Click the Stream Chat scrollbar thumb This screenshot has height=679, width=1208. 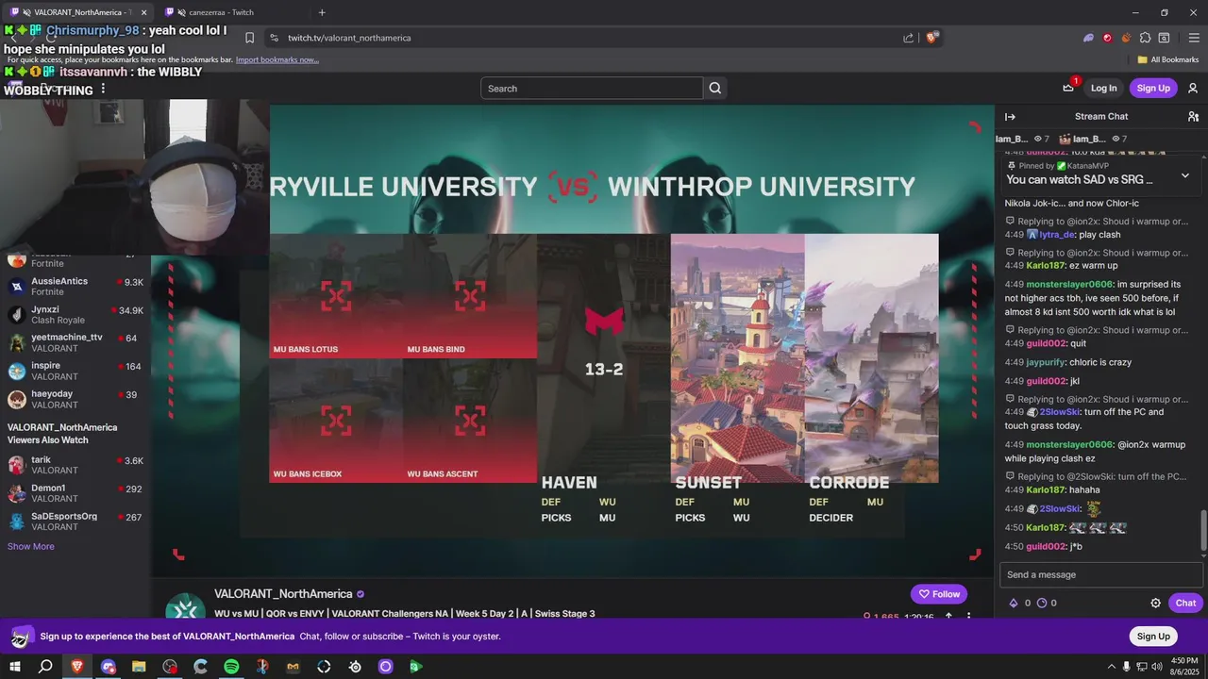tap(1202, 530)
